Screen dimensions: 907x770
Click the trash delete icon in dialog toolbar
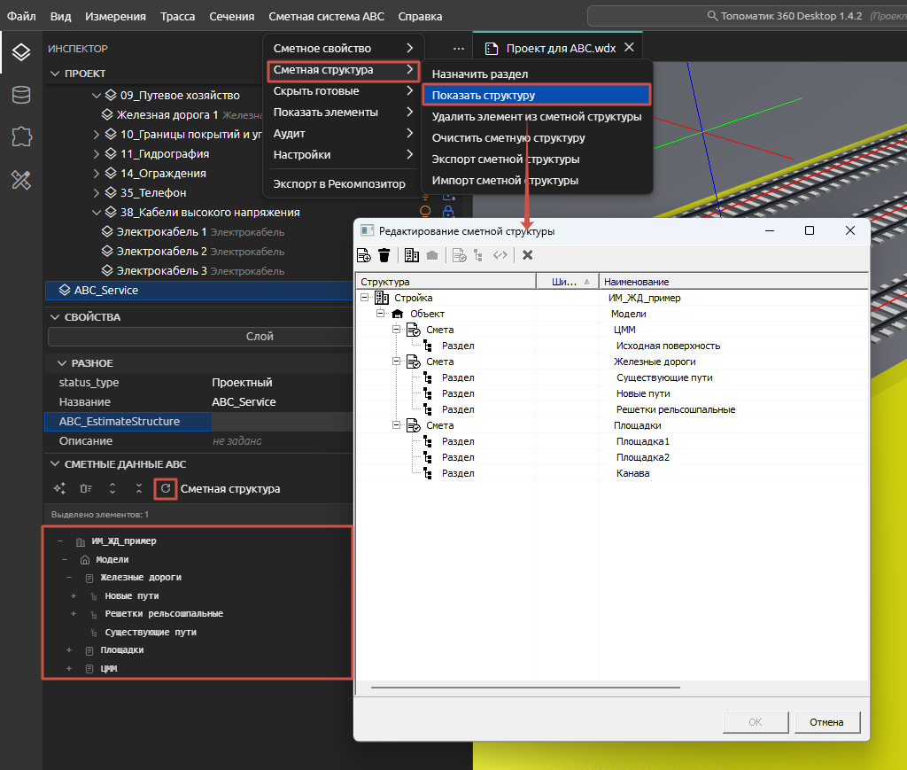pyautogui.click(x=384, y=255)
